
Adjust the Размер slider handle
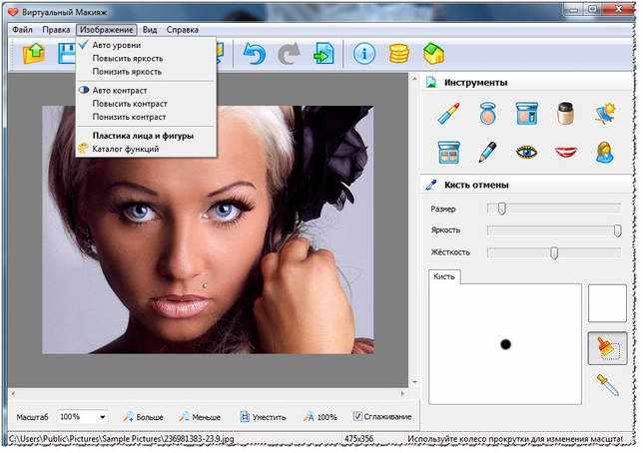tap(502, 209)
